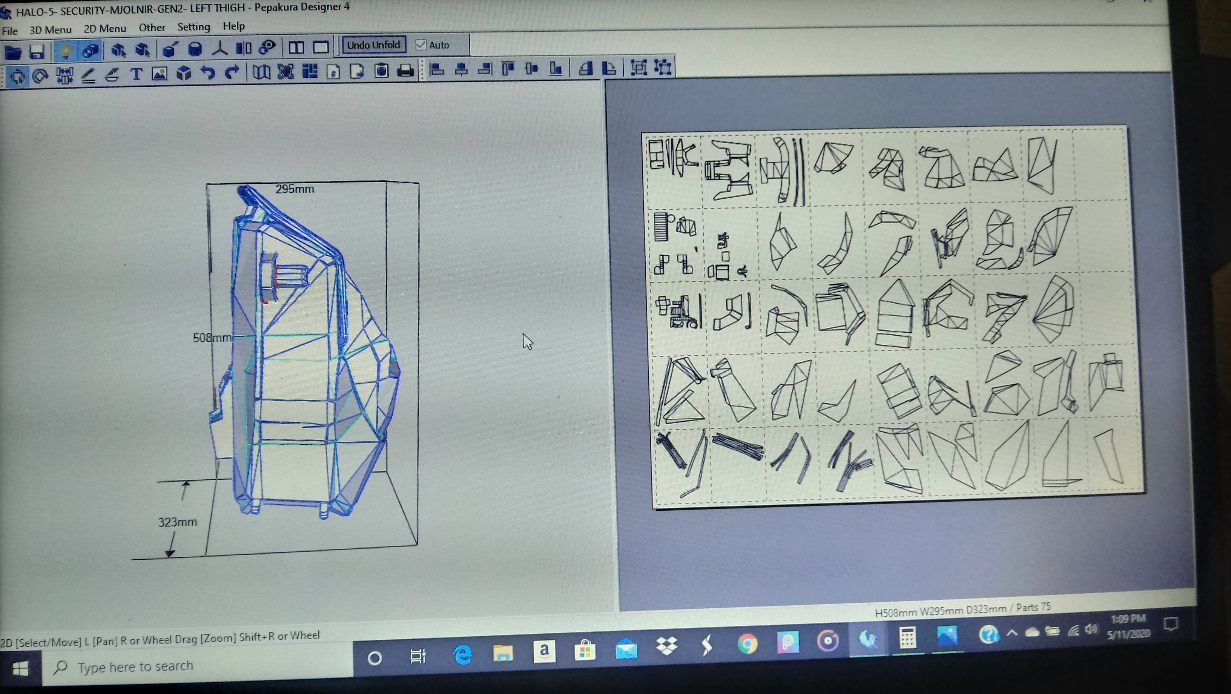Open Google Chrome from the taskbar
Image resolution: width=1231 pixels, height=694 pixels.
tap(748, 644)
